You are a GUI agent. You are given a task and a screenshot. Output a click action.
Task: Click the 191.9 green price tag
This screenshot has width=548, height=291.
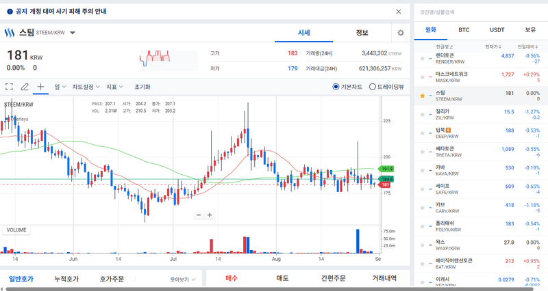click(386, 169)
